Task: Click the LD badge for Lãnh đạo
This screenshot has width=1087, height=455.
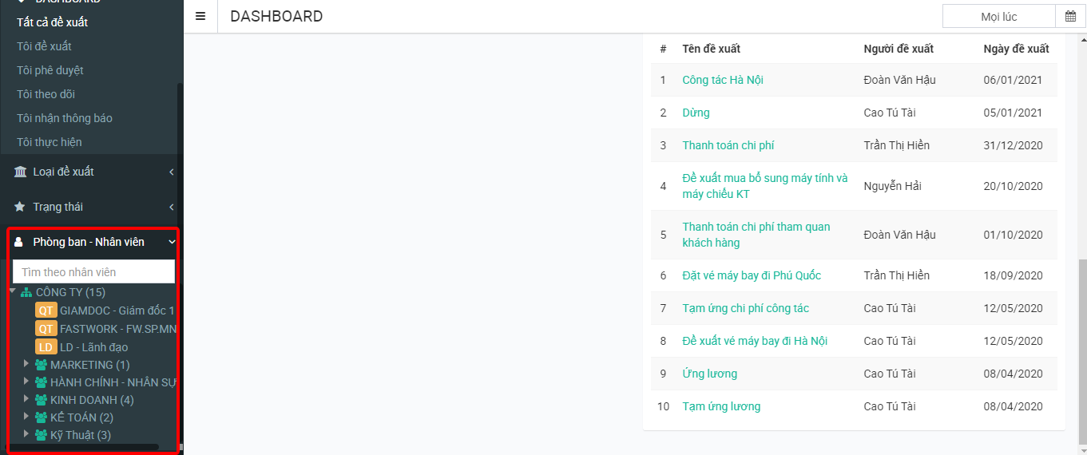Action: click(46, 347)
